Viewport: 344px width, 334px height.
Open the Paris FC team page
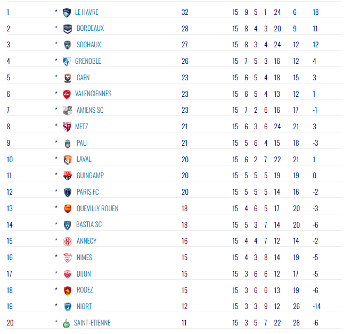pyautogui.click(x=88, y=192)
